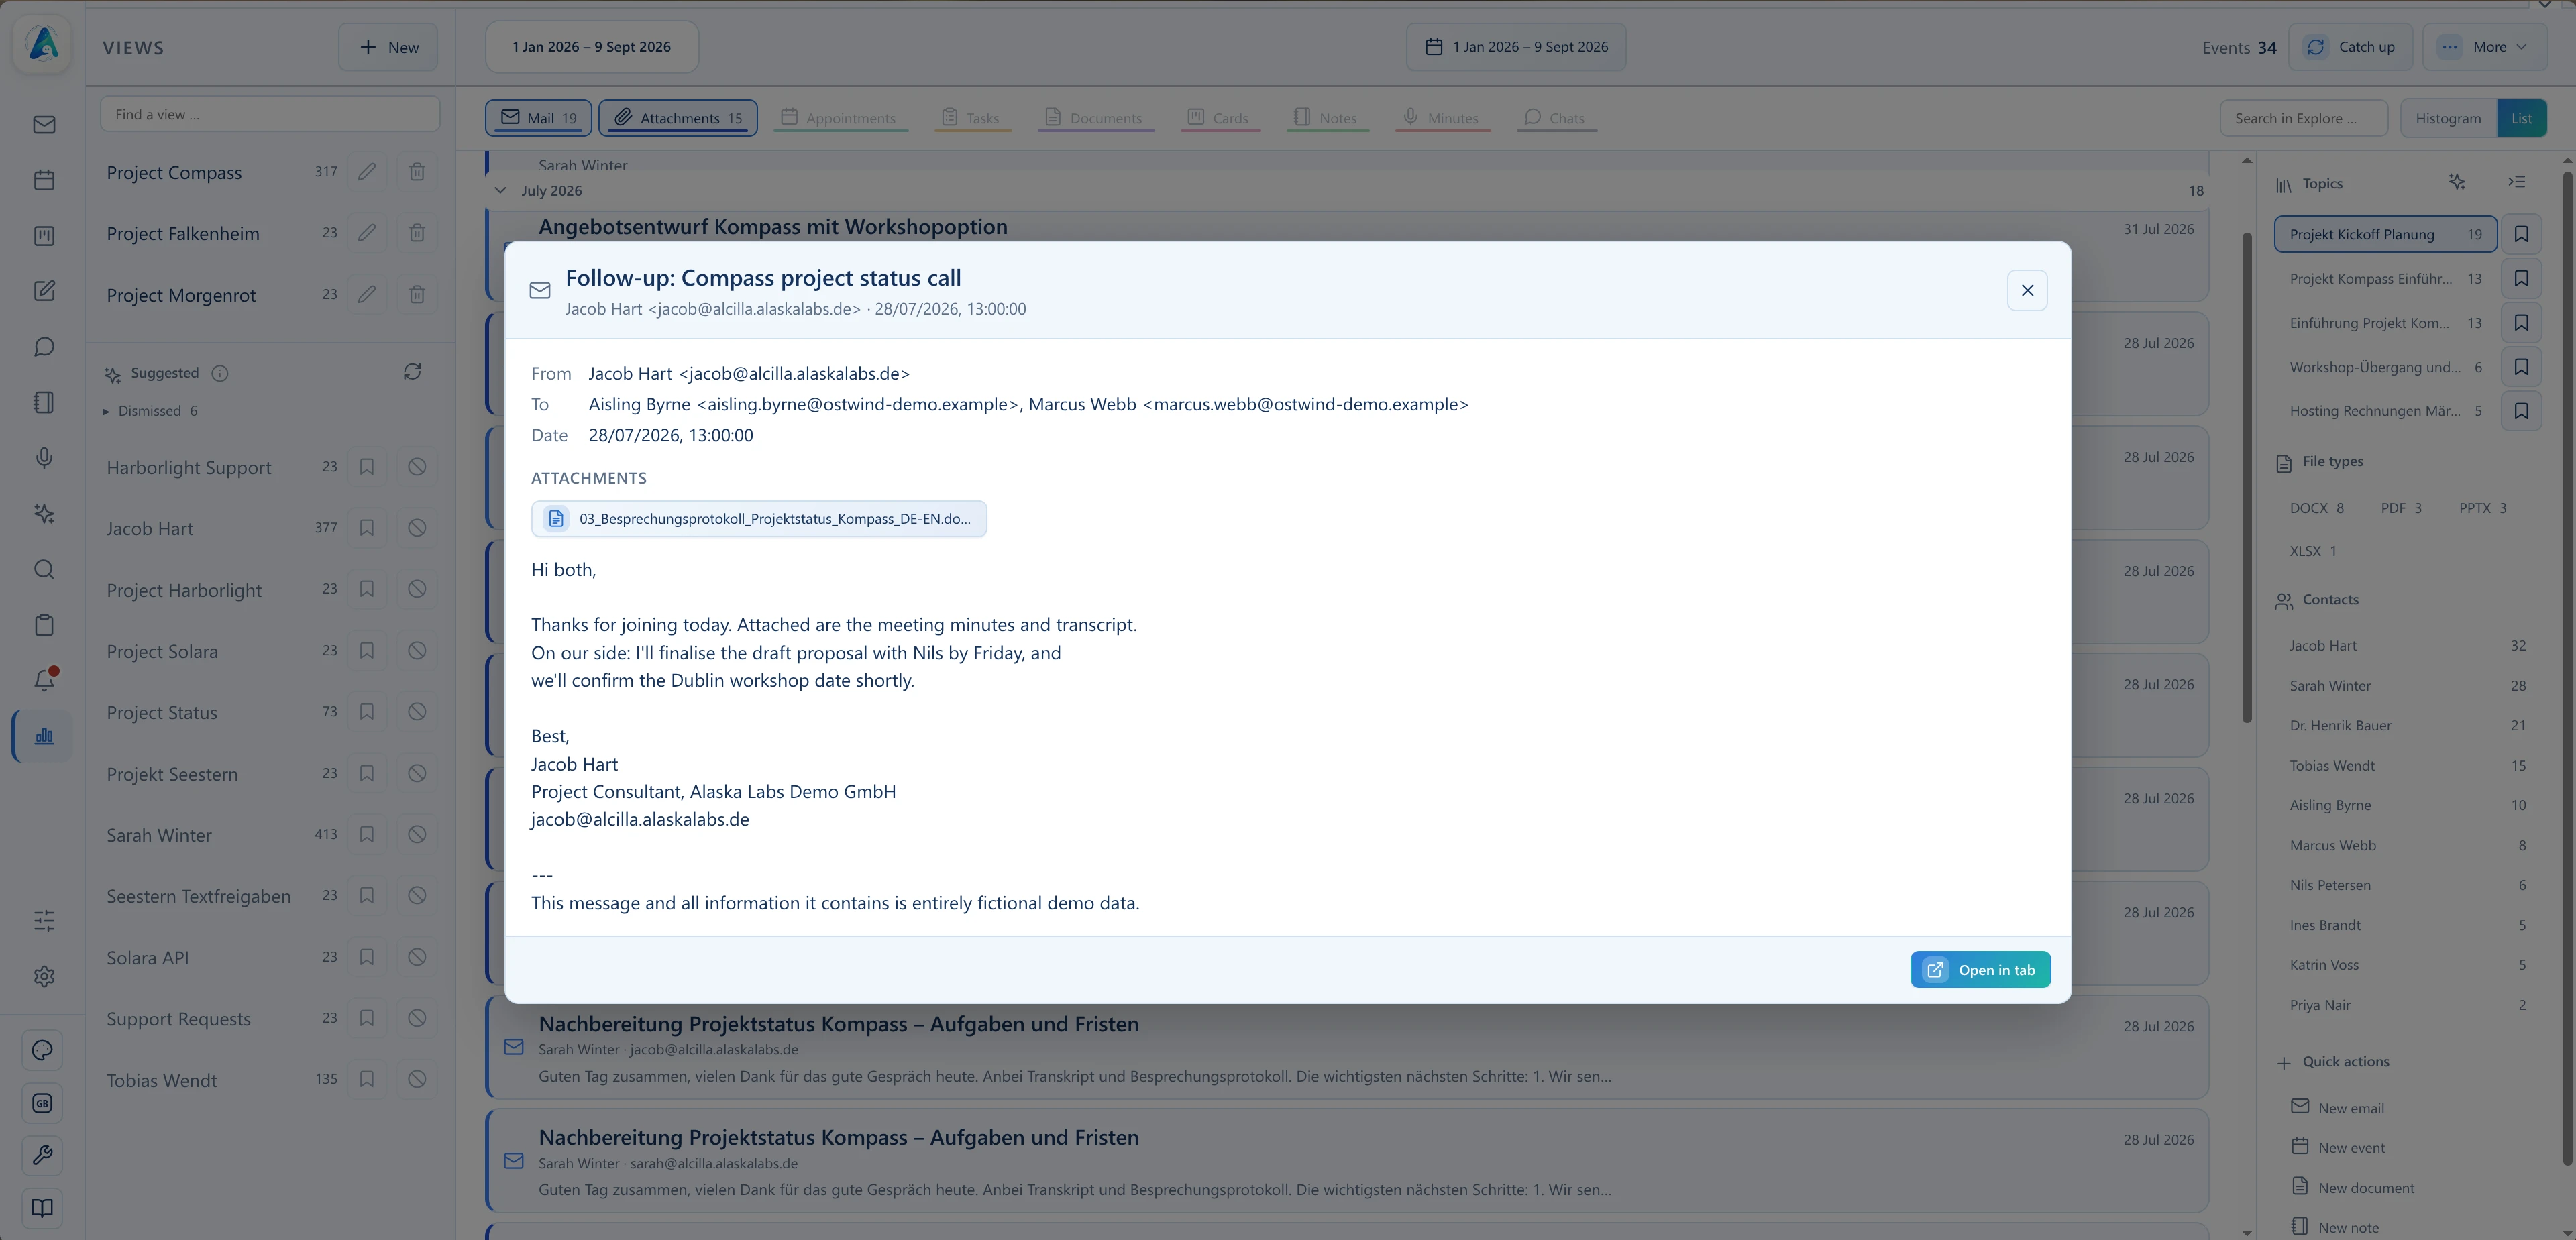The image size is (2576, 1240).
Task: Bookmark the Workshop-Übergang topic
Action: pyautogui.click(x=2521, y=367)
